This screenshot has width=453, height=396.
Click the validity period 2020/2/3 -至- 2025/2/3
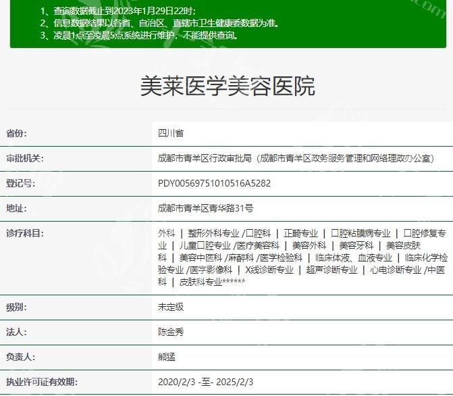tap(205, 382)
